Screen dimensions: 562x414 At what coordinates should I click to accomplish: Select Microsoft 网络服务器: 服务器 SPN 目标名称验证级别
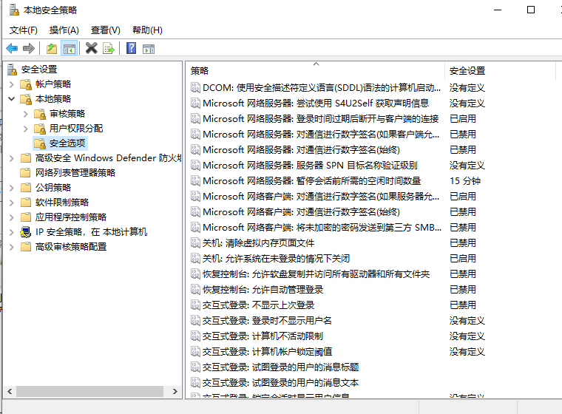310,166
